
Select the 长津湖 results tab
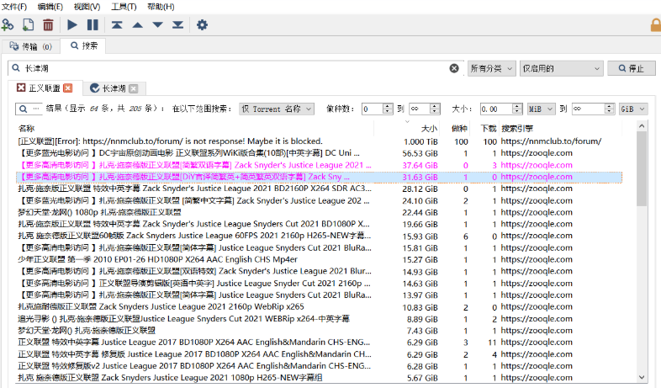114,88
